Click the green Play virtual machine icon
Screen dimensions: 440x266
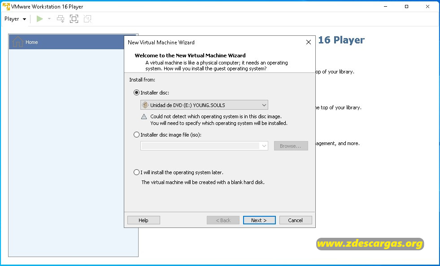(39, 19)
